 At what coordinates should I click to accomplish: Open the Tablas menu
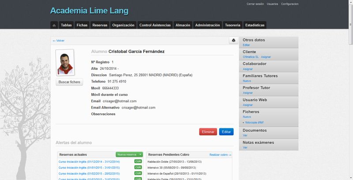coord(66,25)
